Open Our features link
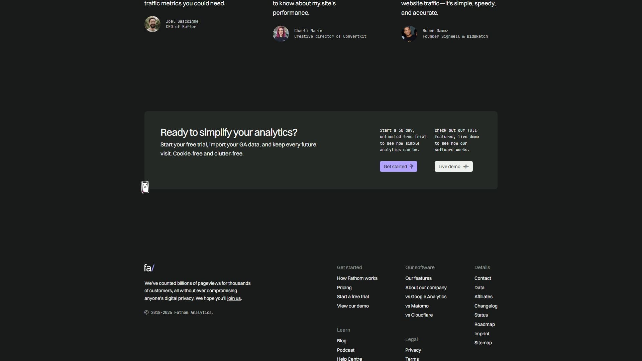 coord(418,278)
